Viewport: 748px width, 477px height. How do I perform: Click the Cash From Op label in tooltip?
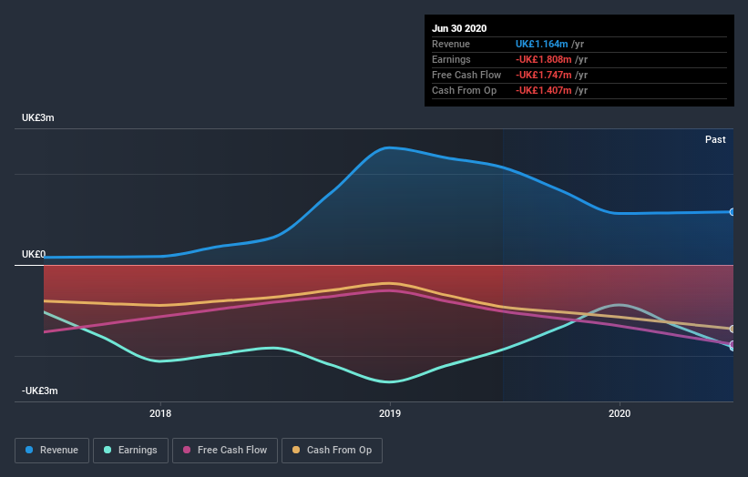(x=464, y=90)
